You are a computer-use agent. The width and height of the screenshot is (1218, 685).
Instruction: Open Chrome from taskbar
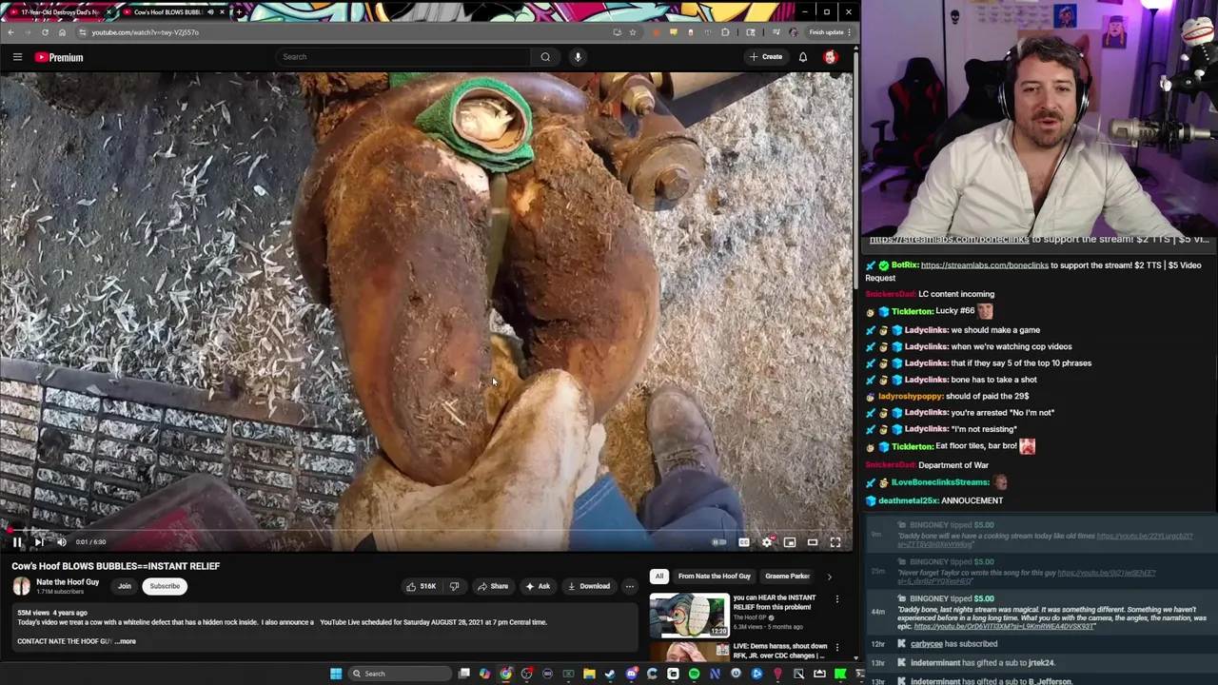[505, 674]
